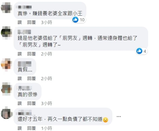This screenshot has height=131, width=159.
Task: Click the pixelated avatar of the first commenter
Action: pyautogui.click(x=6, y=8)
